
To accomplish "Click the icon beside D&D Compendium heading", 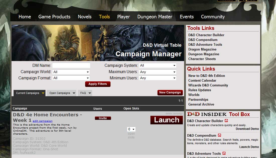I will click(219, 135).
